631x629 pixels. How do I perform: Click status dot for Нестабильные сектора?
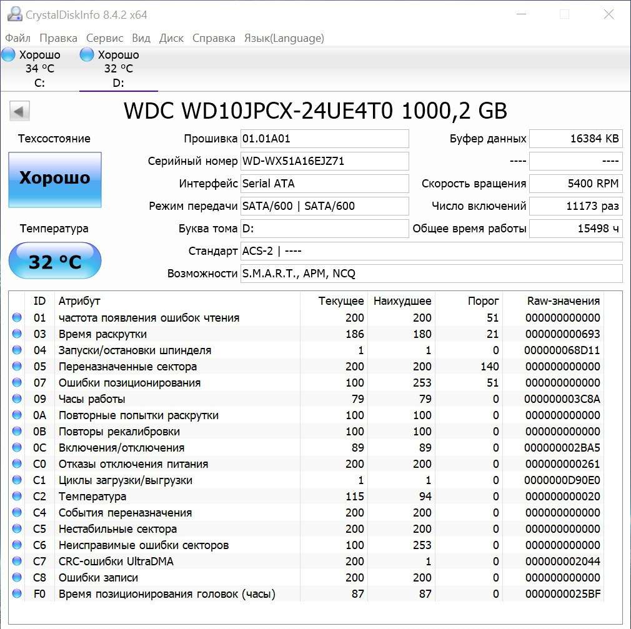pos(17,529)
